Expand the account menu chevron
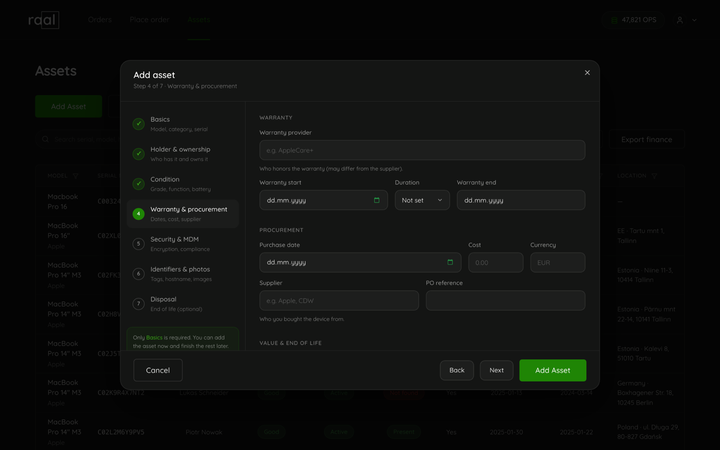This screenshot has width=720, height=450. (694, 20)
